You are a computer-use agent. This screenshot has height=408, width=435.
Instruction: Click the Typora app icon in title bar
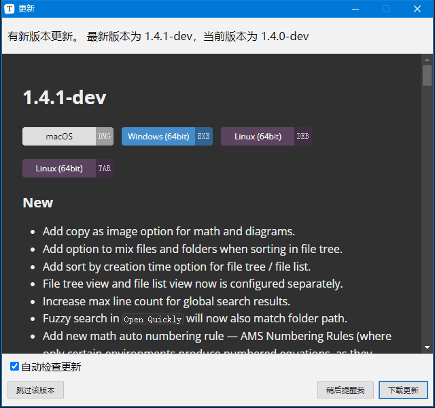point(9,9)
